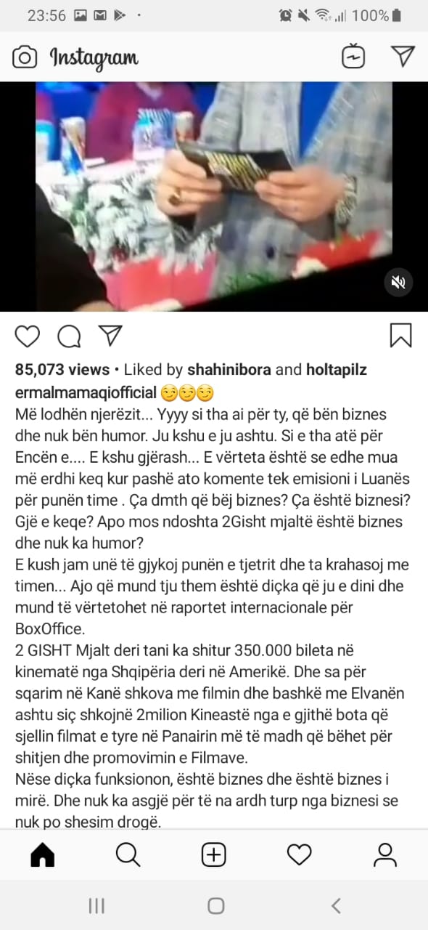Screen dimensions: 428x930
Task: Create a new post with plus
Action: click(214, 855)
